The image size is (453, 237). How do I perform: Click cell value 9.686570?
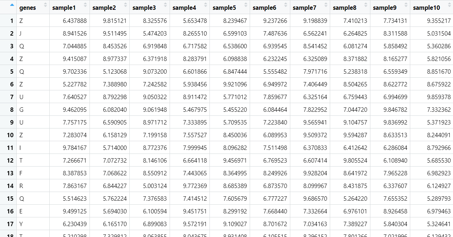point(315,199)
